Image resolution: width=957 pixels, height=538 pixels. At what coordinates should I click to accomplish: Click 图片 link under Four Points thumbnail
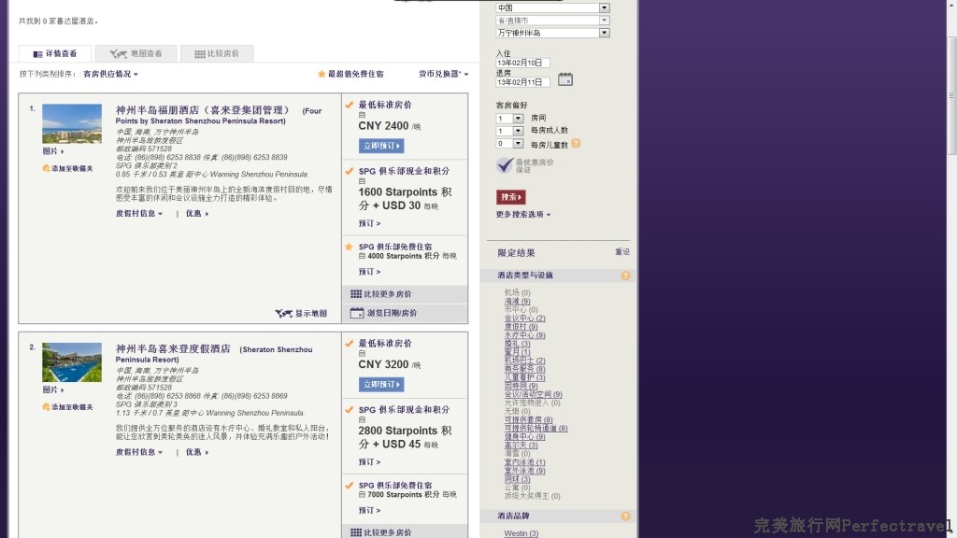tap(53, 151)
